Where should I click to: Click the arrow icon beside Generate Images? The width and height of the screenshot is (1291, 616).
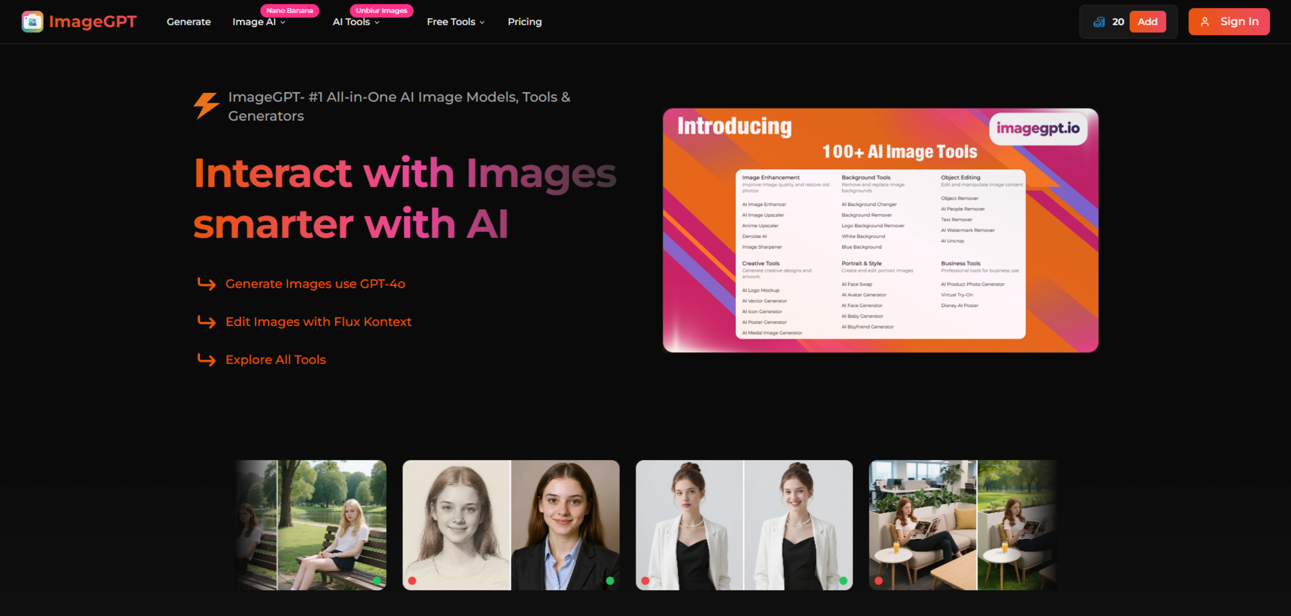point(206,284)
